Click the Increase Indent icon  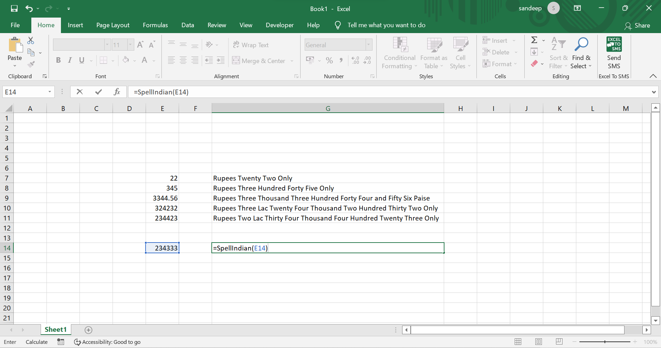[221, 60]
